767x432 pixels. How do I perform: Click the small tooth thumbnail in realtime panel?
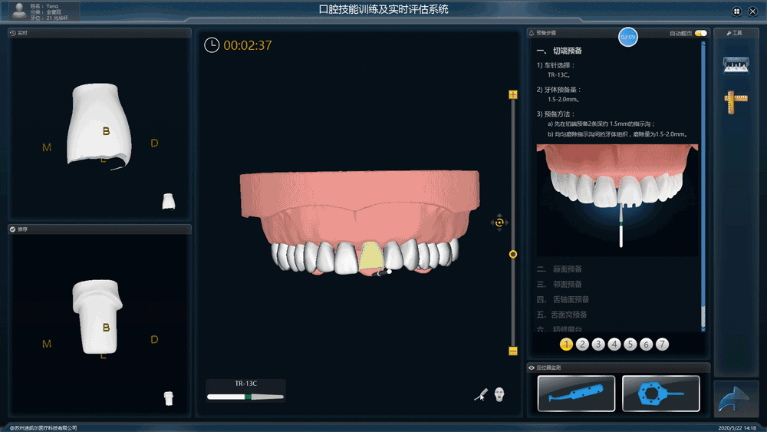[169, 201]
